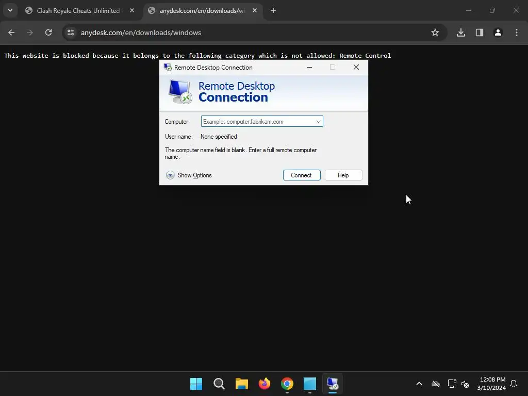Click the Connect button
The height and width of the screenshot is (396, 528).
[302, 175]
